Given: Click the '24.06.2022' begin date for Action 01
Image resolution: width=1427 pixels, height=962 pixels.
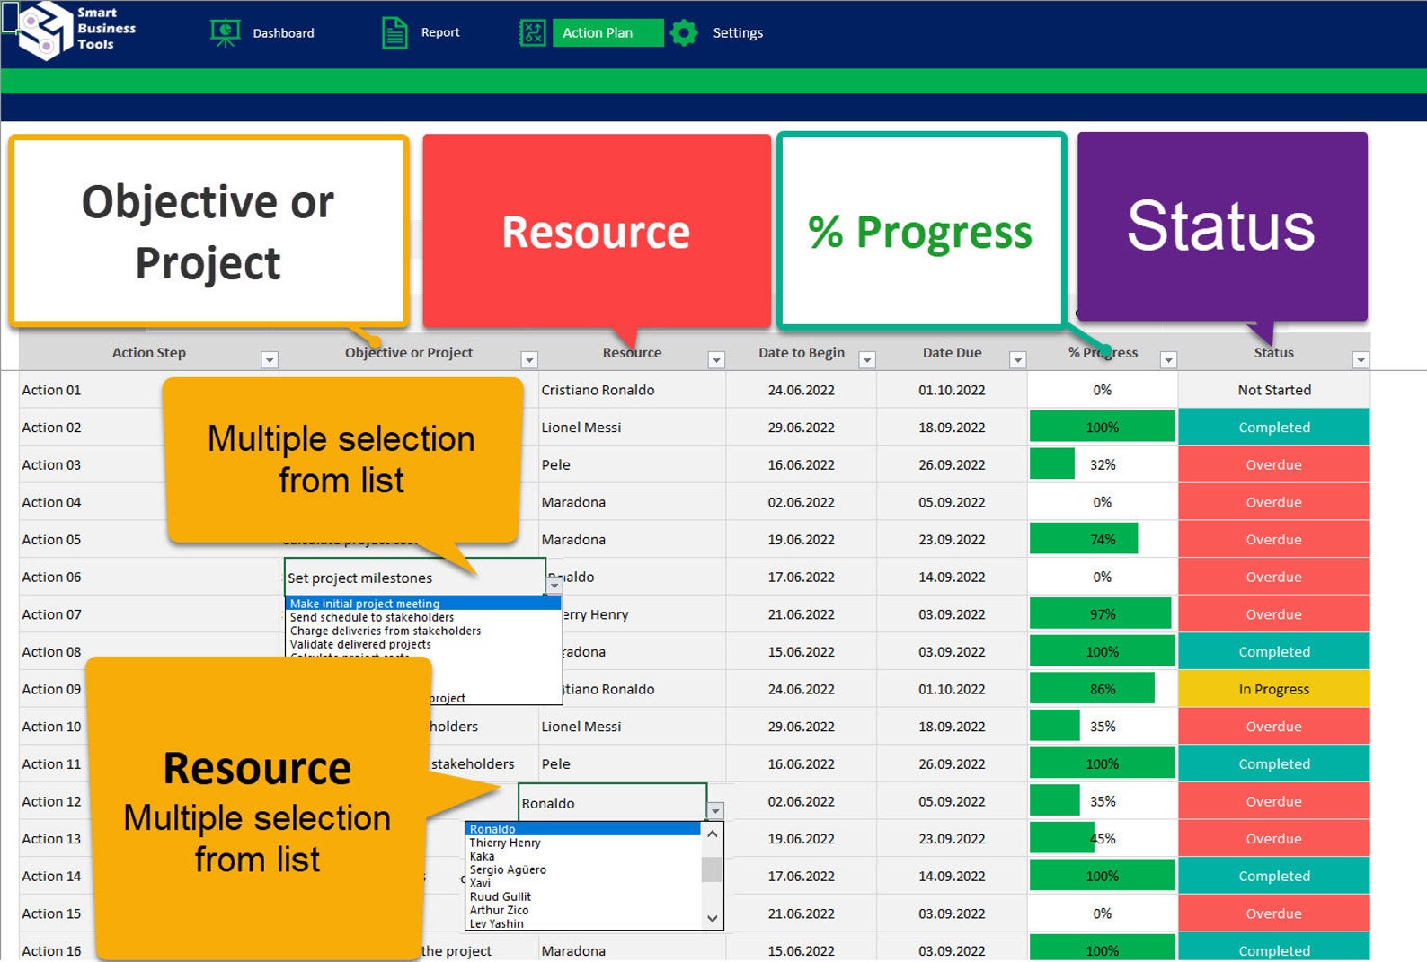Looking at the screenshot, I should click(801, 390).
